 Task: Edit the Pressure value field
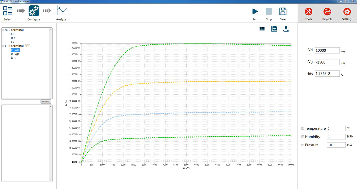(336, 145)
